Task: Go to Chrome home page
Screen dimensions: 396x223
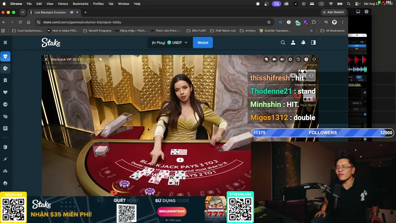Action: click(x=28, y=22)
